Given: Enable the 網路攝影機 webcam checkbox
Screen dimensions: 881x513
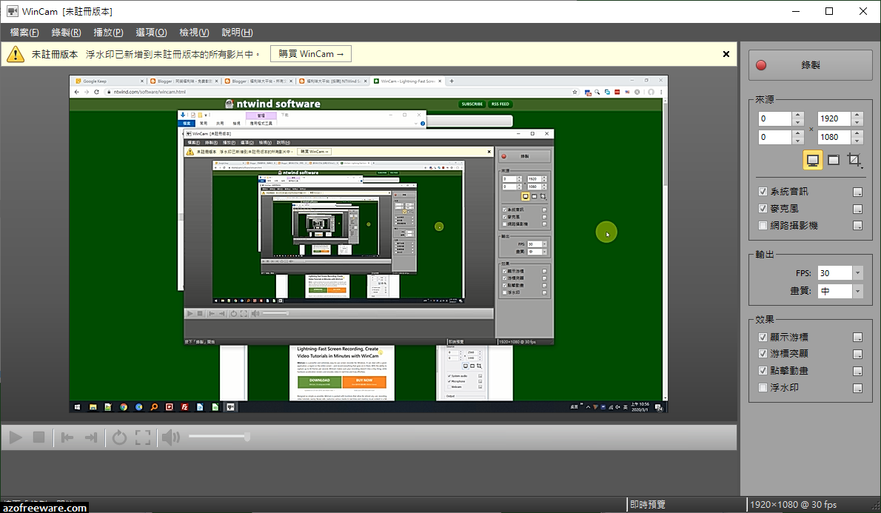Looking at the screenshot, I should coord(763,225).
